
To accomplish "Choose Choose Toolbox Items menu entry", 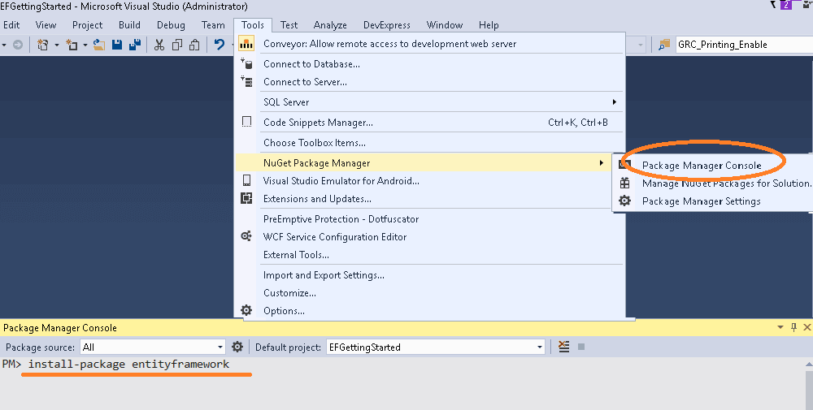I will pyautogui.click(x=314, y=142).
